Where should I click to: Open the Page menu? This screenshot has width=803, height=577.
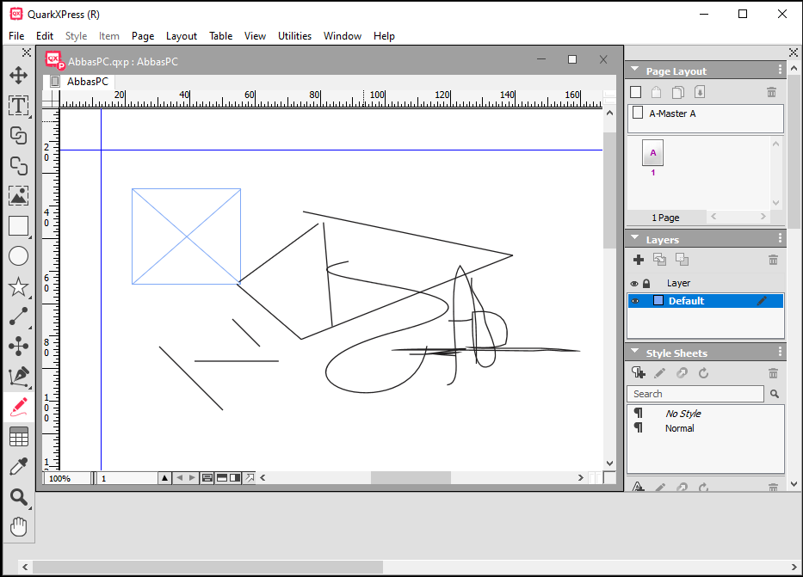(143, 36)
